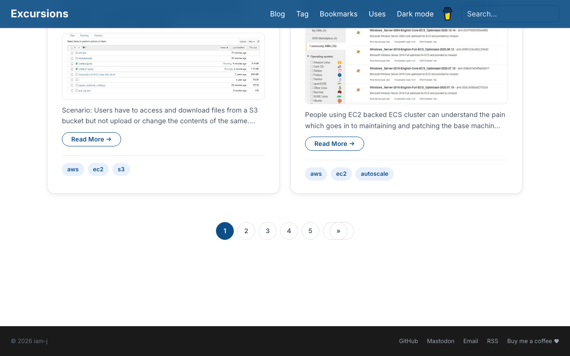Click inside the Search field

pos(510,14)
